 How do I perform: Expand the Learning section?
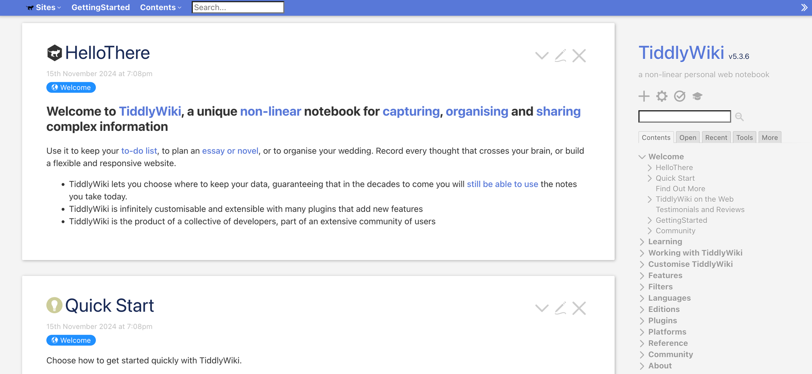pyautogui.click(x=642, y=242)
